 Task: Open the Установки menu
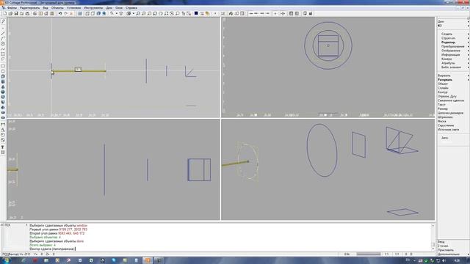click(x=73, y=8)
